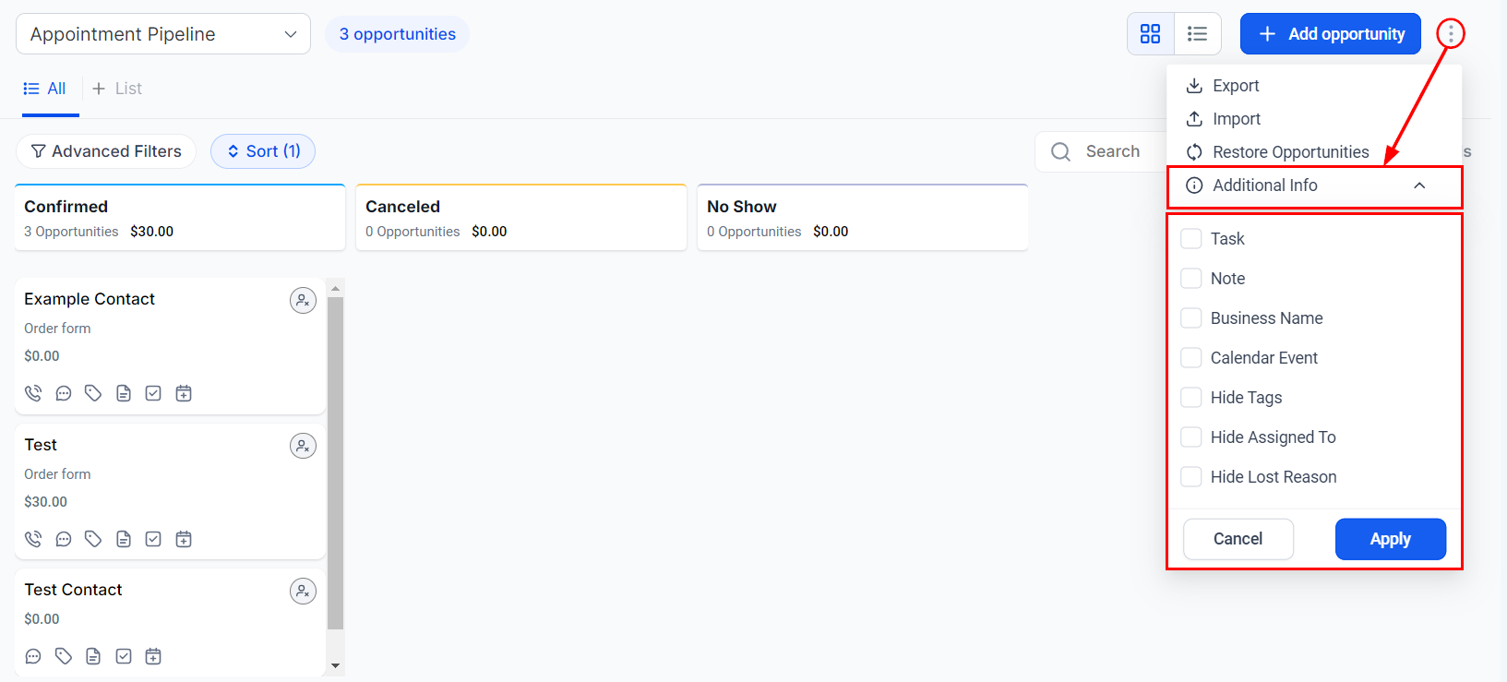
Task: Switch to the board grid view
Action: (x=1150, y=34)
